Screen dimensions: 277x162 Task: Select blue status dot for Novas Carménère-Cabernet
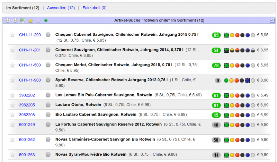[x=247, y=140]
